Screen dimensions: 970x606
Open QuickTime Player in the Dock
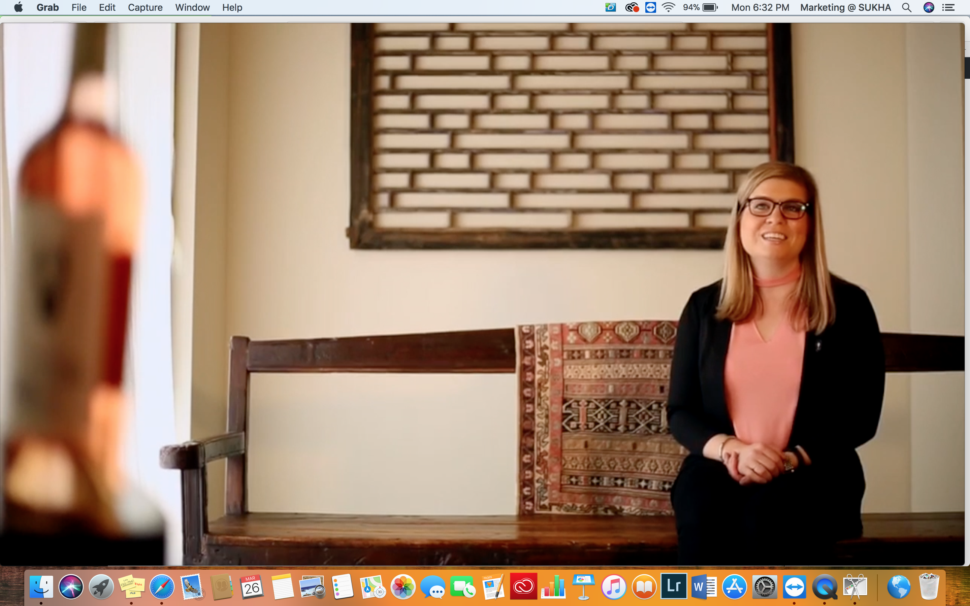tap(825, 587)
